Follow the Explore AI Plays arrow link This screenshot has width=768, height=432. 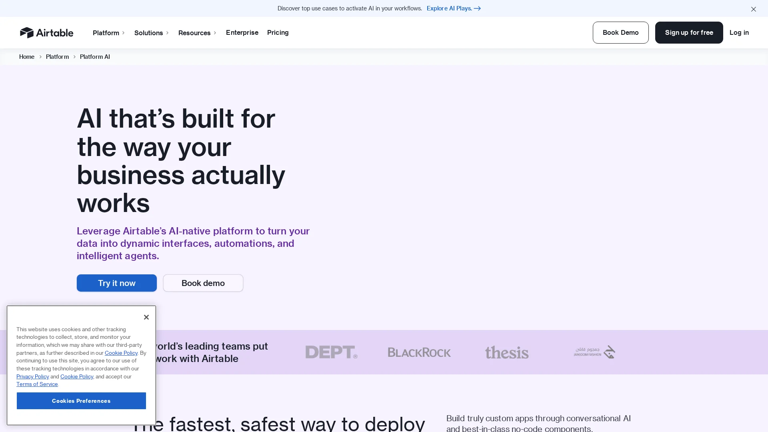(x=454, y=8)
